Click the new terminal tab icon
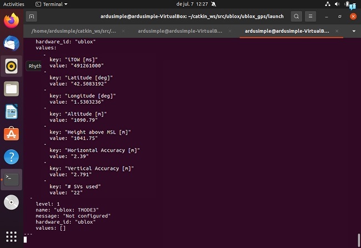361x248 pixels. point(32,16)
